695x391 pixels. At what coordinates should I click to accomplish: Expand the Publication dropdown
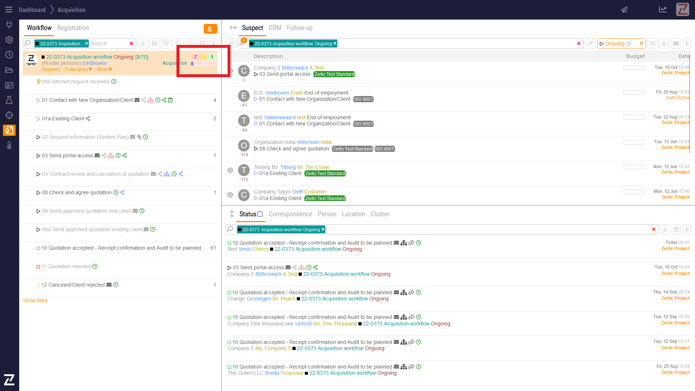[x=78, y=70]
